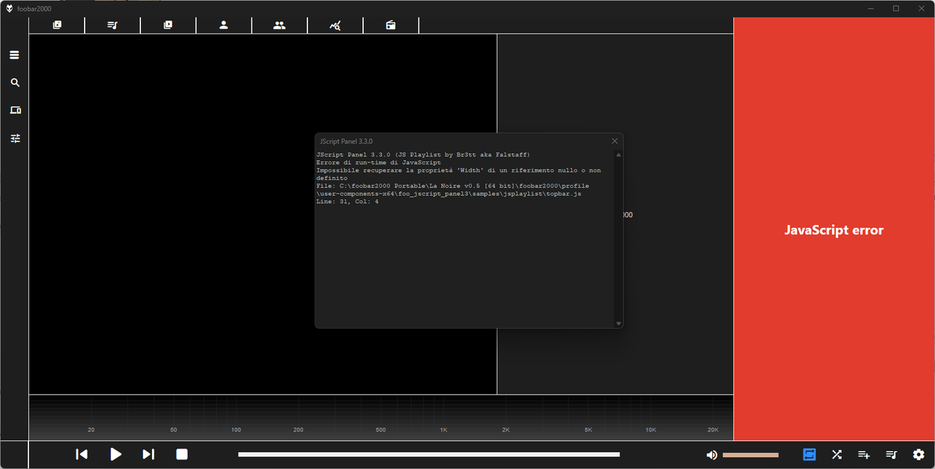
Task: Click the 1K label on the spectrum
Action: pyautogui.click(x=443, y=430)
